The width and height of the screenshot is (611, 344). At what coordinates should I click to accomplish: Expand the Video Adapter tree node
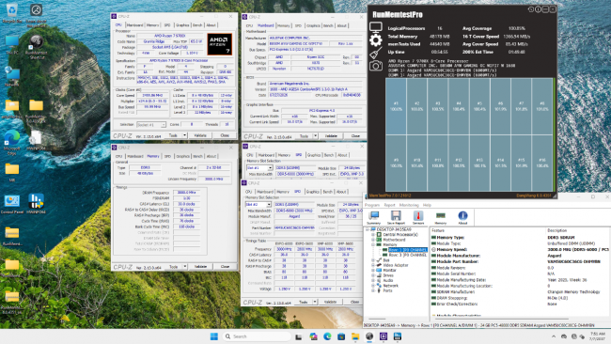pyautogui.click(x=373, y=265)
